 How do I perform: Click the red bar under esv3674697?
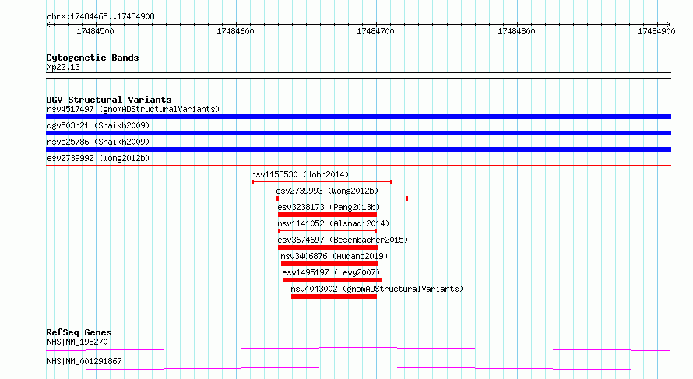tap(328, 247)
